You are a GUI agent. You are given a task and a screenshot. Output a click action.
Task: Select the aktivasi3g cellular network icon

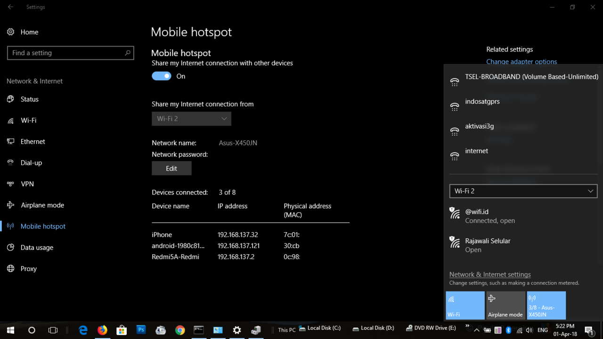point(455,131)
